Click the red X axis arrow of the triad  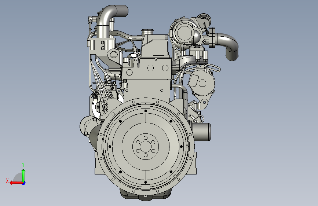(16, 183)
